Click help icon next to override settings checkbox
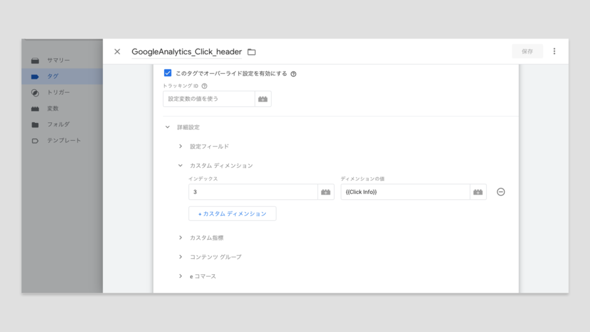Screen dimensions: 590x332 pos(293,74)
